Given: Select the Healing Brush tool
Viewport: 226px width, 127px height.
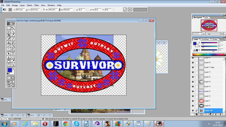Looking at the screenshot, I should (9, 39).
